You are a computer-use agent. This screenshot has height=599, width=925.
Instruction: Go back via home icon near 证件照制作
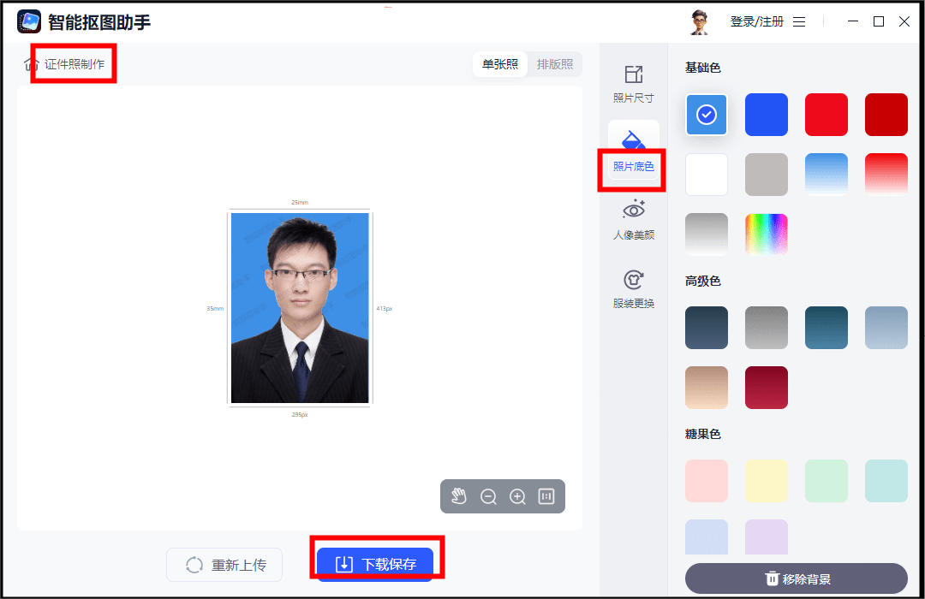31,63
